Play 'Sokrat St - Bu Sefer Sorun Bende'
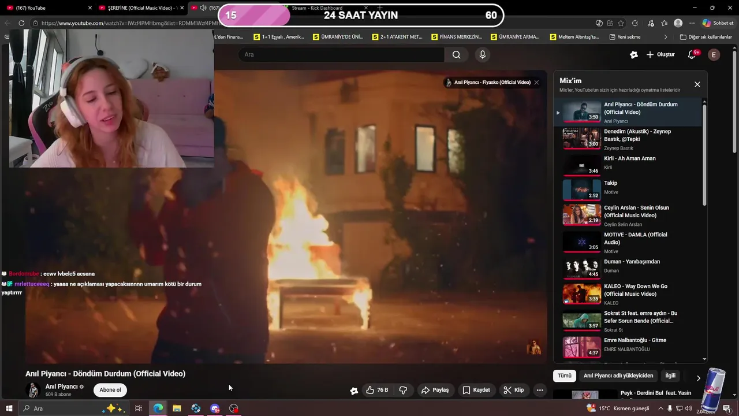This screenshot has width=739, height=416. [628, 321]
